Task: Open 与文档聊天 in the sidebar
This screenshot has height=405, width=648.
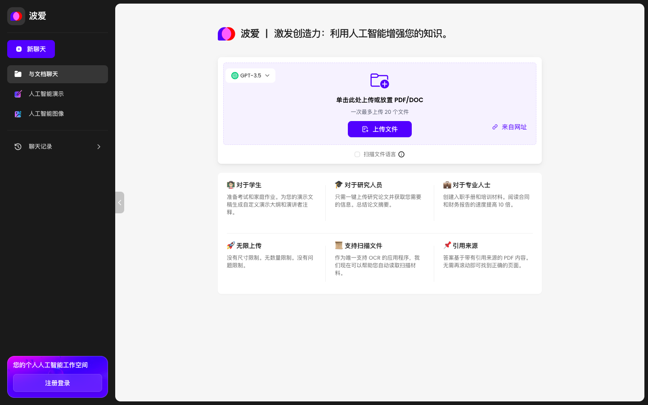Action: pyautogui.click(x=58, y=74)
